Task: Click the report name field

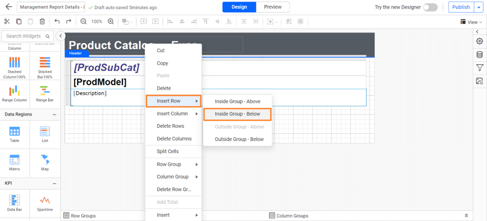Action: (x=51, y=7)
